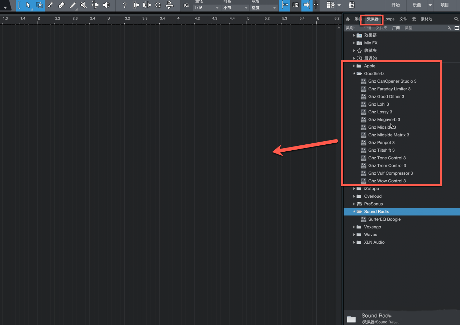Collapse the Sound Radix folder
460x325 pixels.
354,212
